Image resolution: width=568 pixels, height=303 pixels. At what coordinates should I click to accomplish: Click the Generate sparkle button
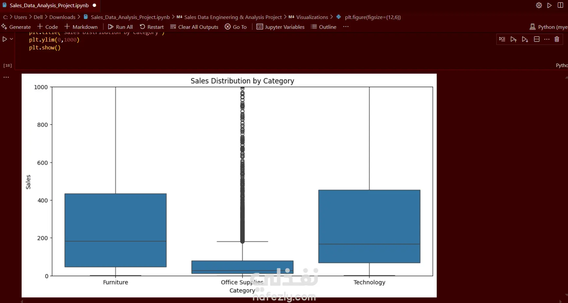click(x=16, y=27)
